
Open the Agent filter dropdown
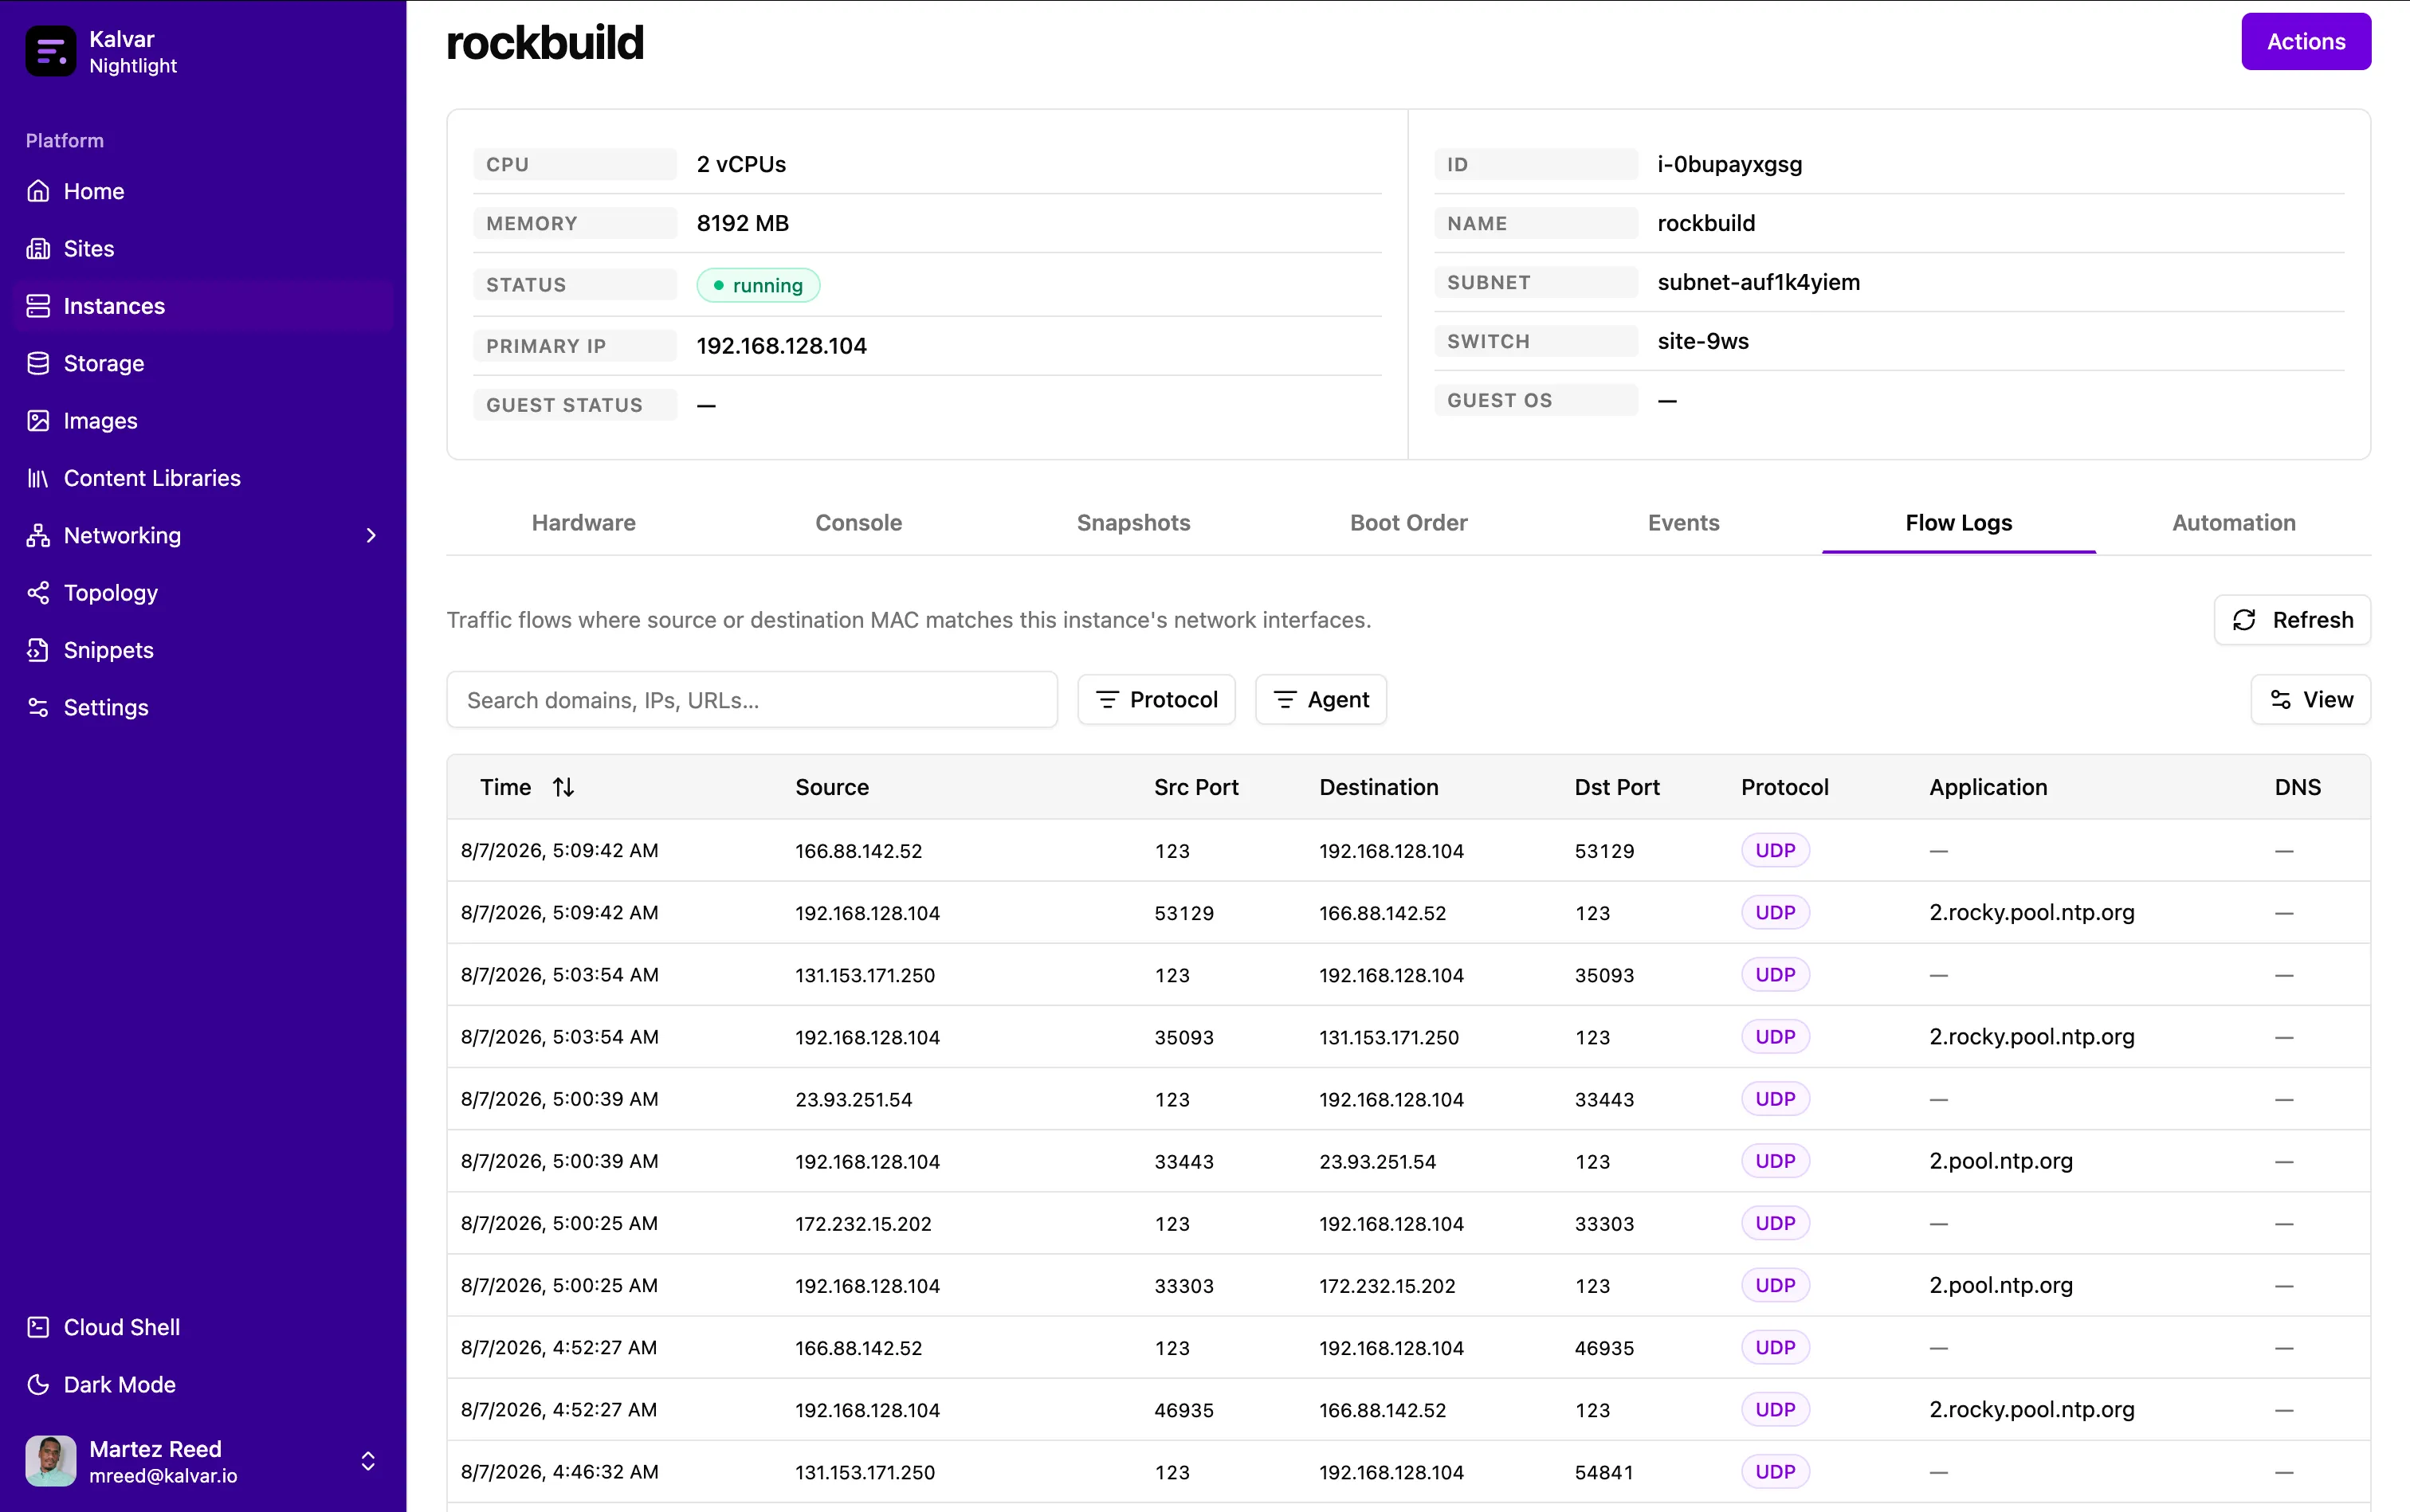(1321, 700)
